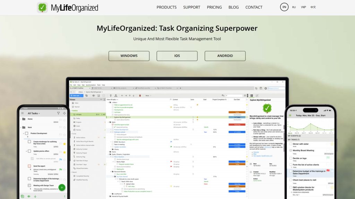Expand the Home folder on Android phone
The height and width of the screenshot is (199, 355).
21,119
